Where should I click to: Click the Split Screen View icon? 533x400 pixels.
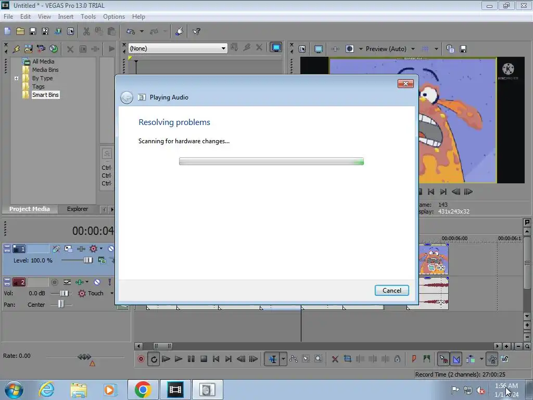coord(349,49)
